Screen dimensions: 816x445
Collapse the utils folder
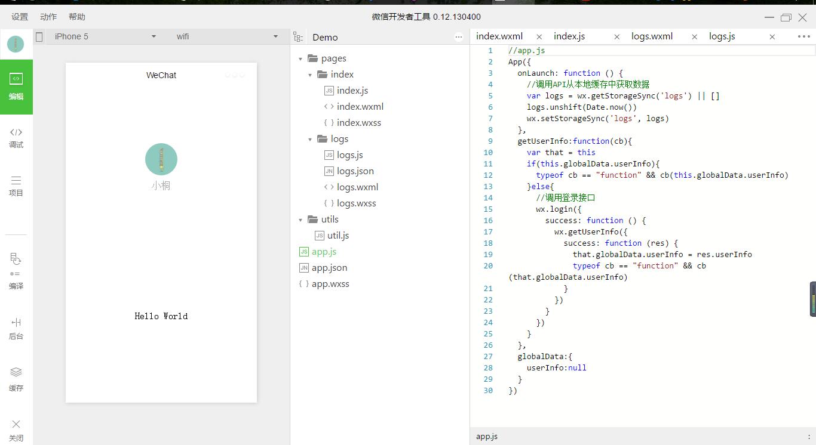pyautogui.click(x=300, y=220)
